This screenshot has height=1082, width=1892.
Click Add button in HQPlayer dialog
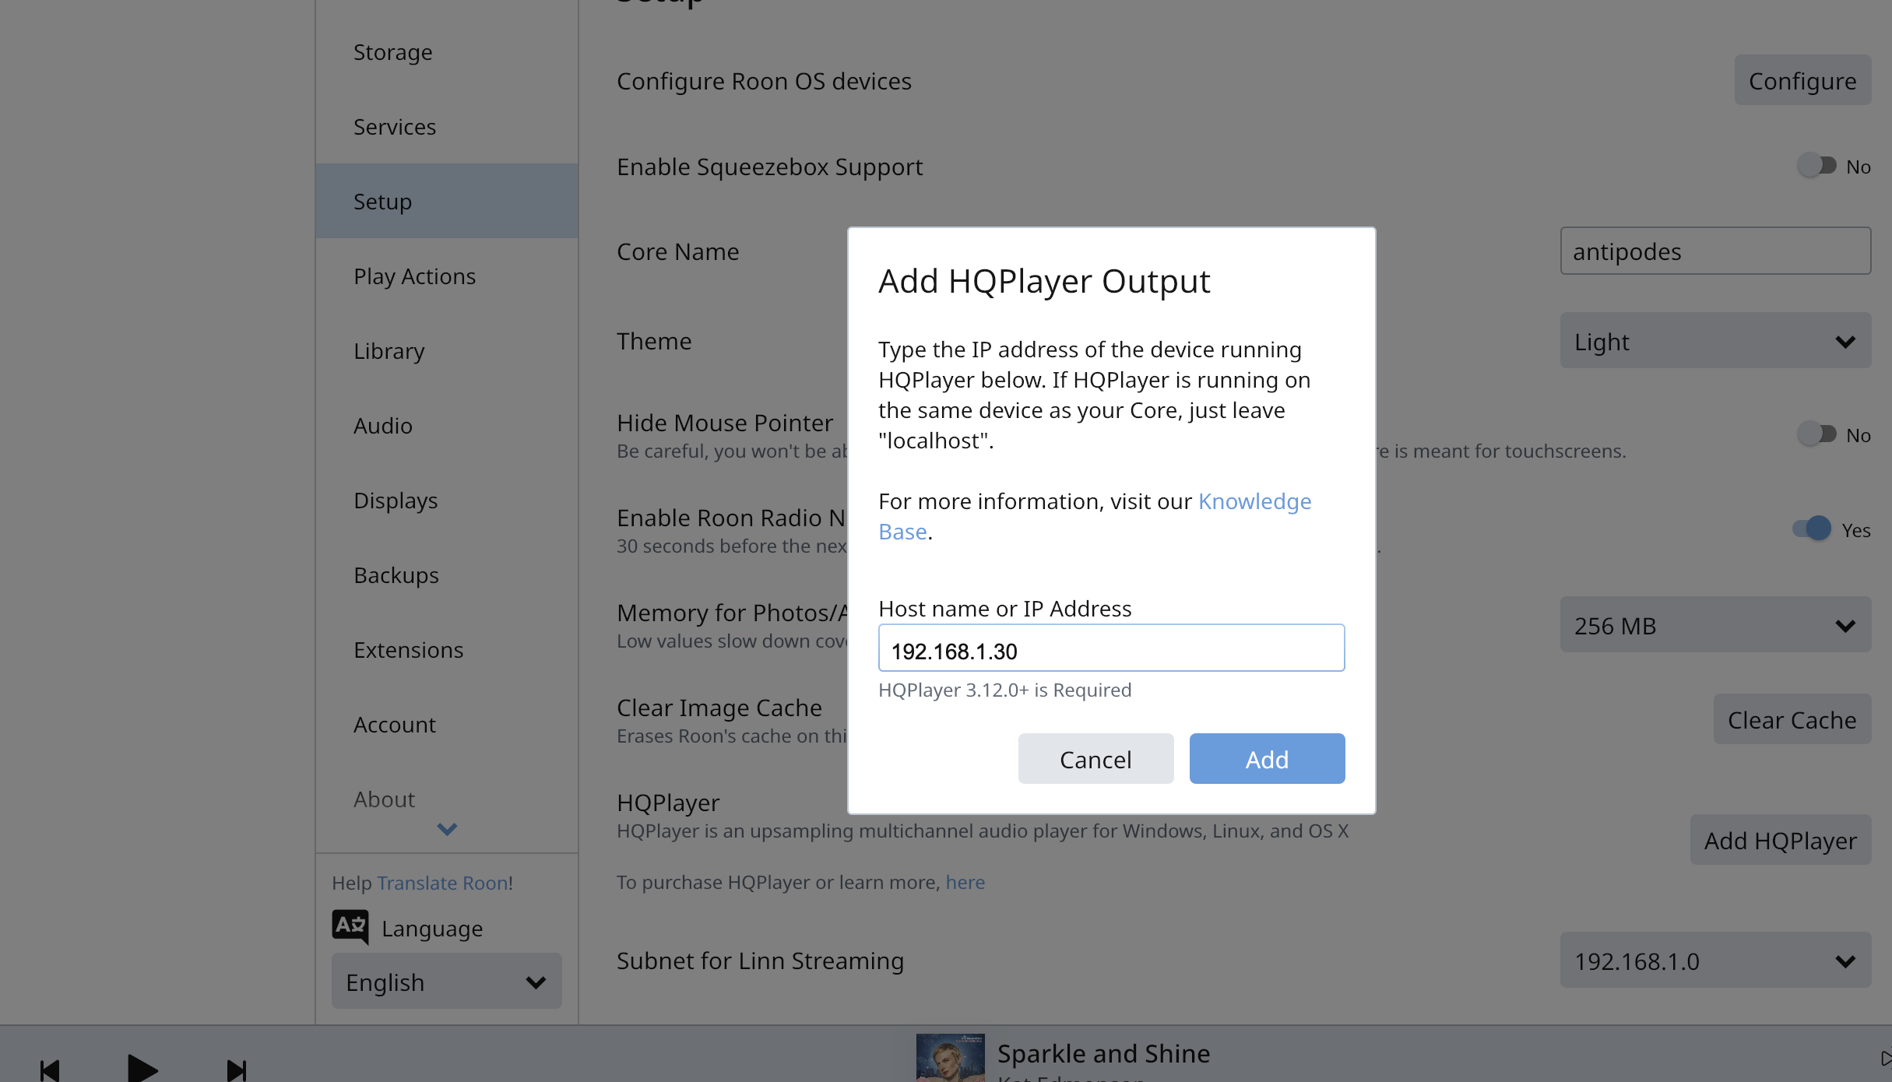1267,759
